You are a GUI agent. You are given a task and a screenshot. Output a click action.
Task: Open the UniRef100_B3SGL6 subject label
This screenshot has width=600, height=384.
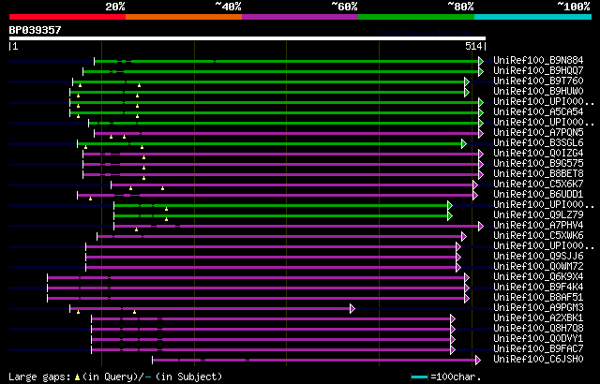pos(538,143)
